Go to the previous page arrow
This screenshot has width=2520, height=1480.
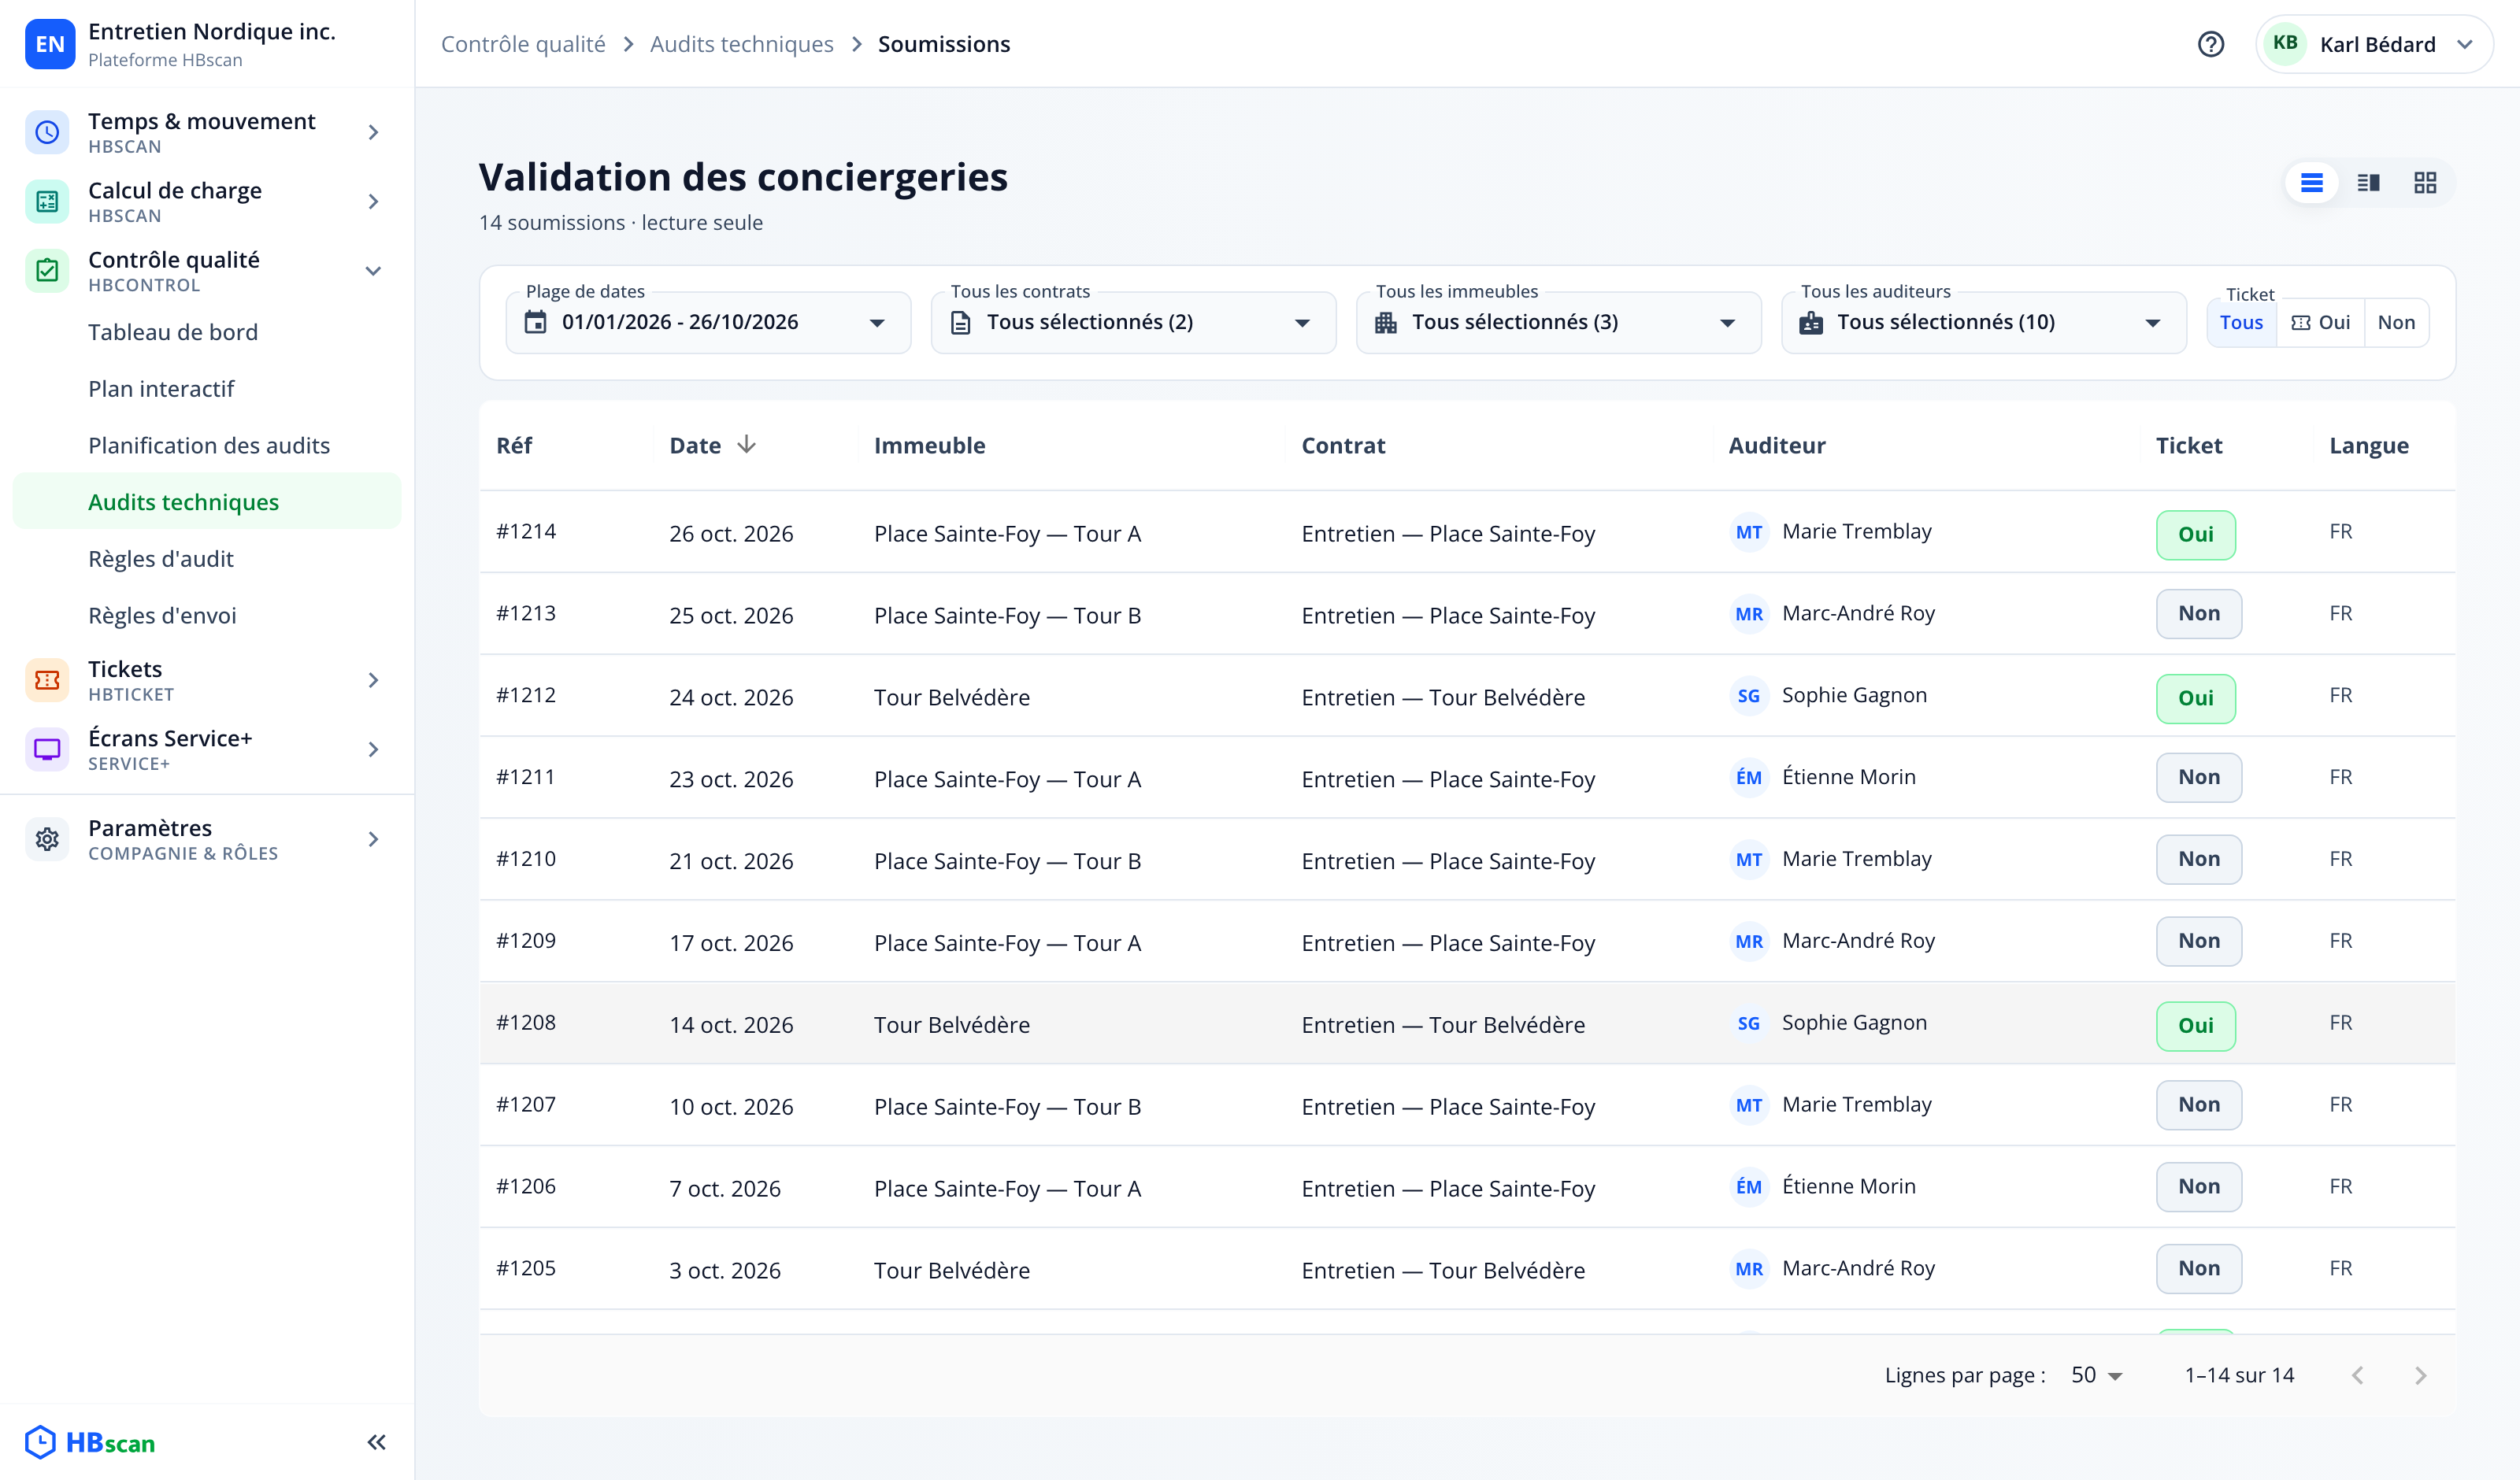2358,1375
